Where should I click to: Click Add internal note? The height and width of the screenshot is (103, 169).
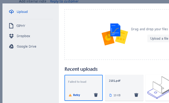pos(33,1)
